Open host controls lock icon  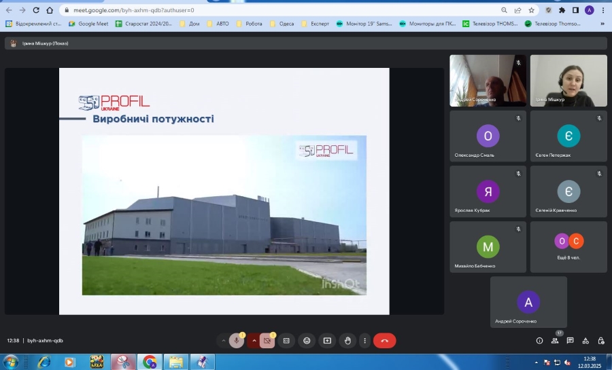click(600, 341)
